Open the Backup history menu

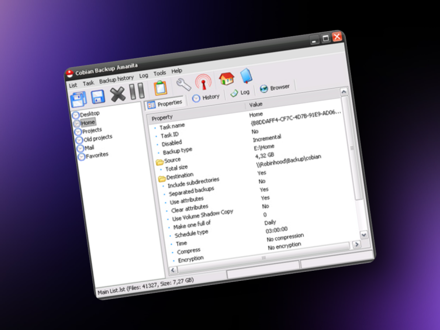[x=117, y=79]
